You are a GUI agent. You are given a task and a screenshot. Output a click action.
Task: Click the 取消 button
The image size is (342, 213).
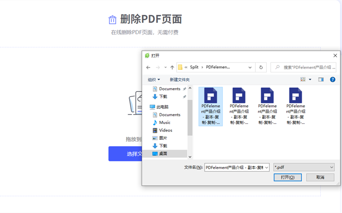[x=320, y=177]
